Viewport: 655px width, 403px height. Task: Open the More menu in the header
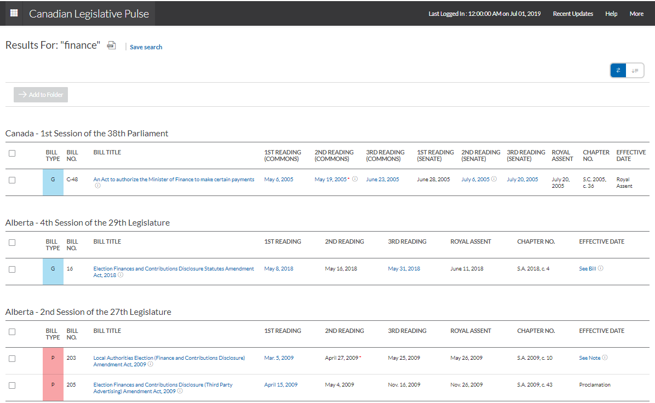tap(636, 14)
